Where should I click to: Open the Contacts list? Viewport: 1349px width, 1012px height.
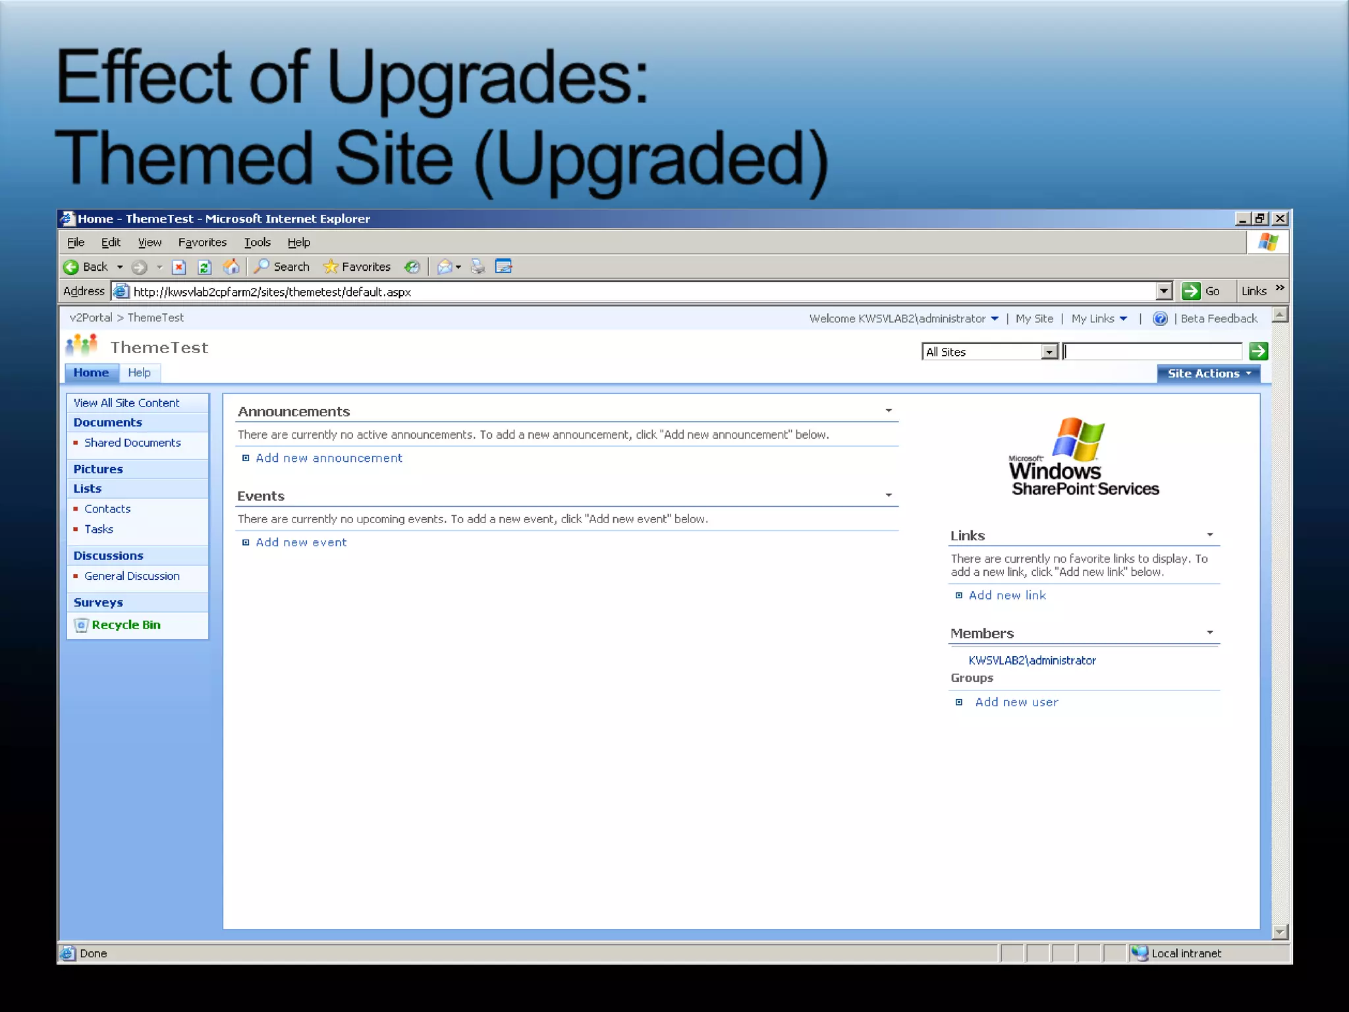(x=107, y=509)
